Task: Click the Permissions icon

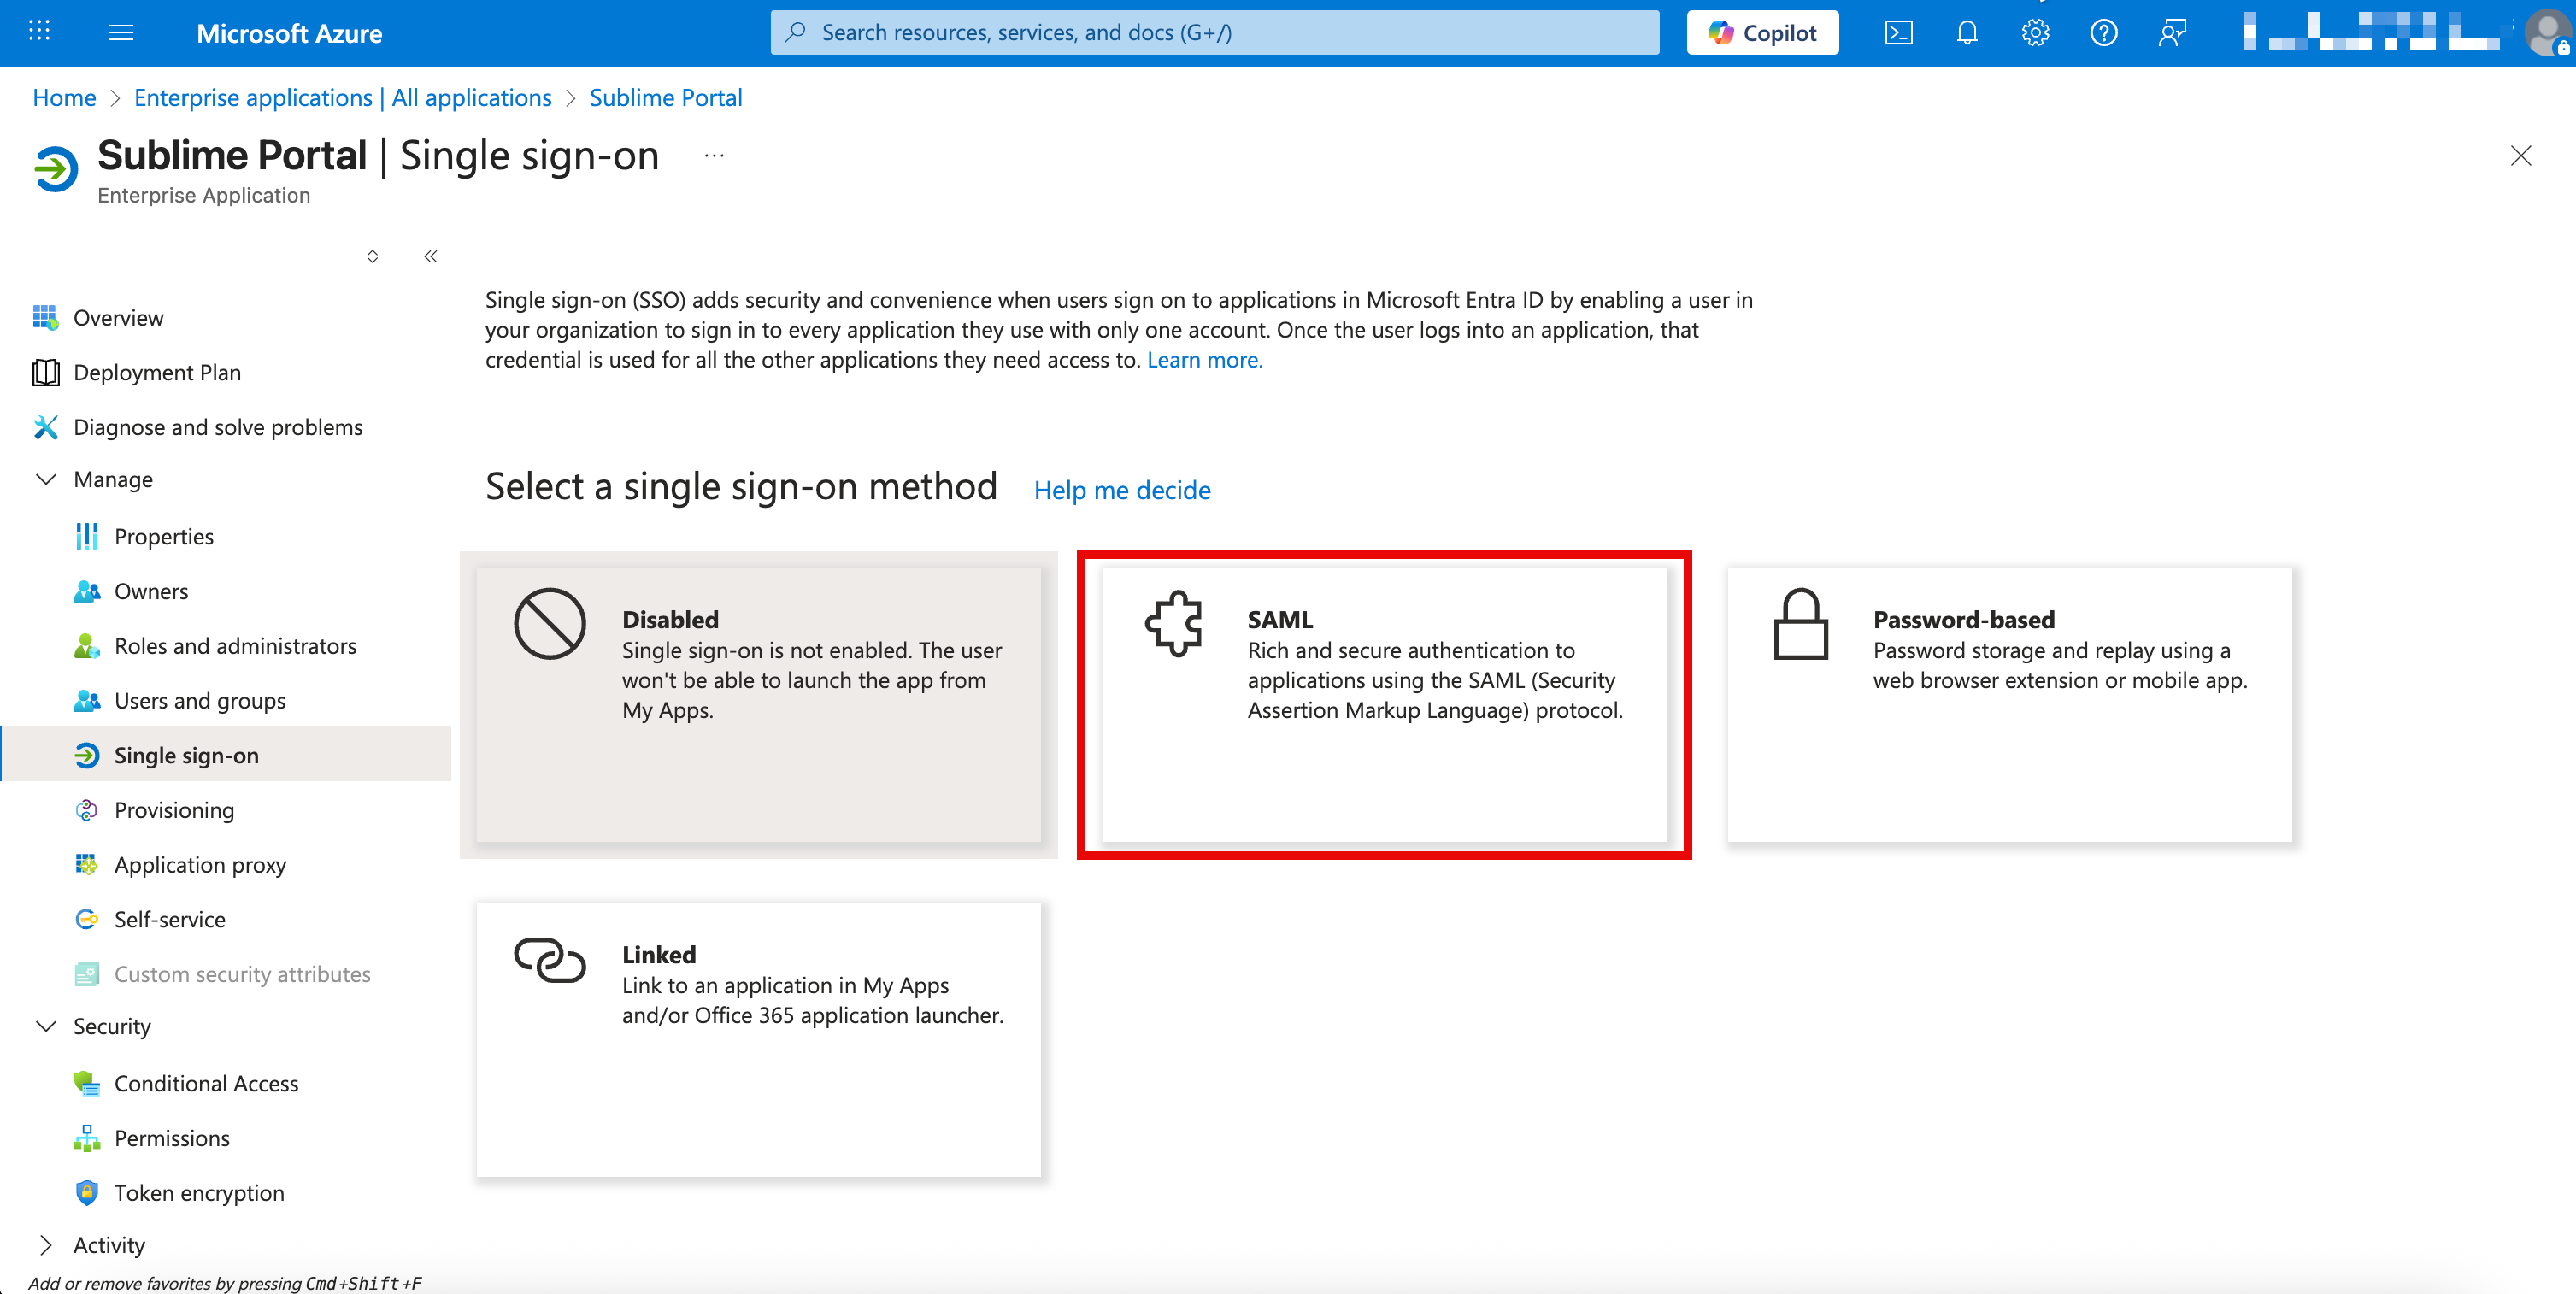Action: pos(87,1138)
